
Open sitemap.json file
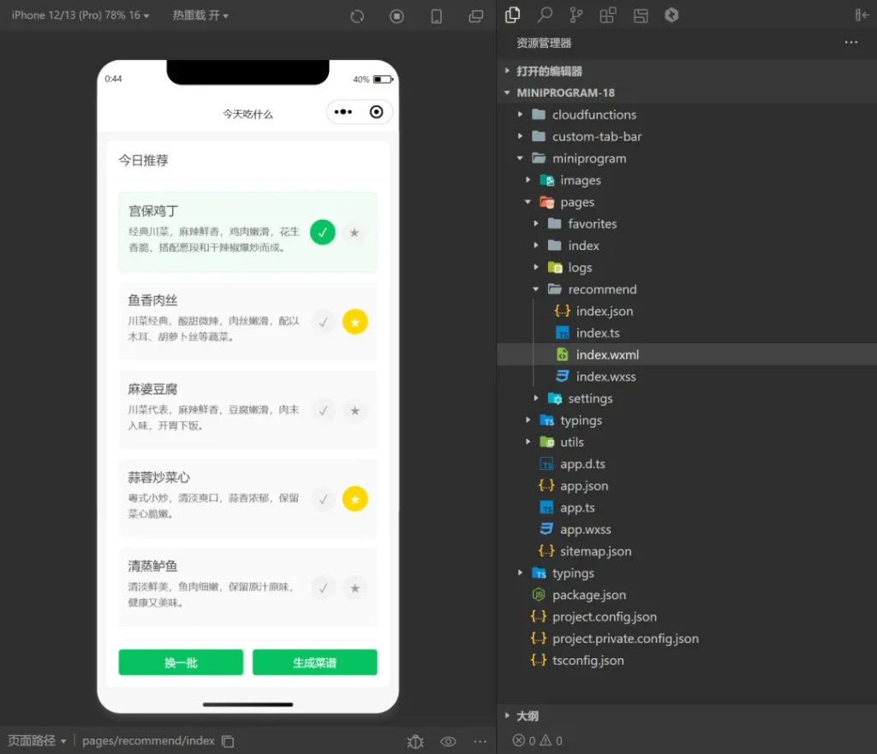coord(686,551)
